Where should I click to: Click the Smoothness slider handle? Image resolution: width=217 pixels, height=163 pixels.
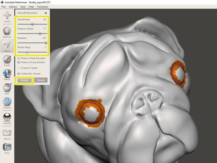point(32,24)
